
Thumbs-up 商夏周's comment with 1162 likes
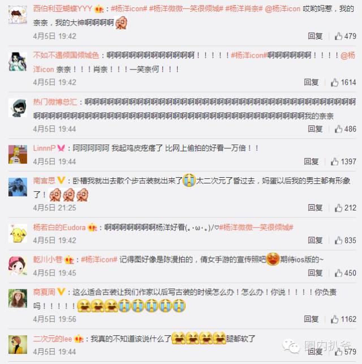[343, 319]
